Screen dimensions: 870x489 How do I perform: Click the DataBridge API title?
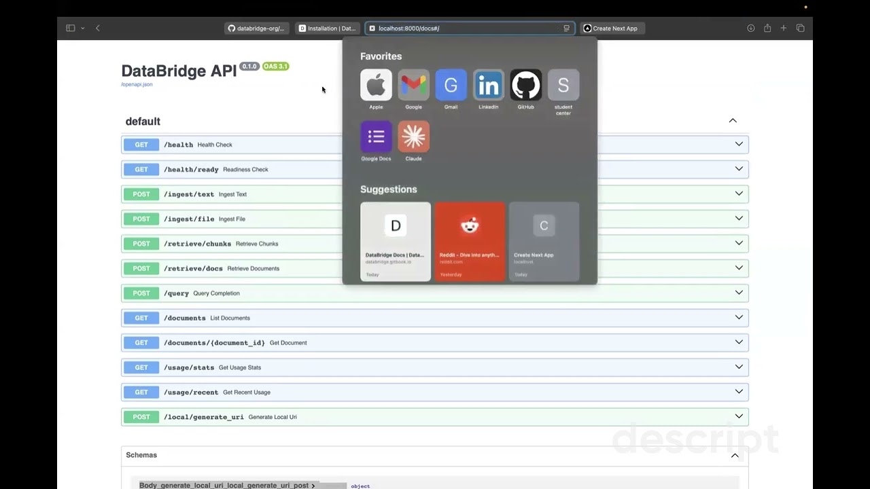point(179,71)
